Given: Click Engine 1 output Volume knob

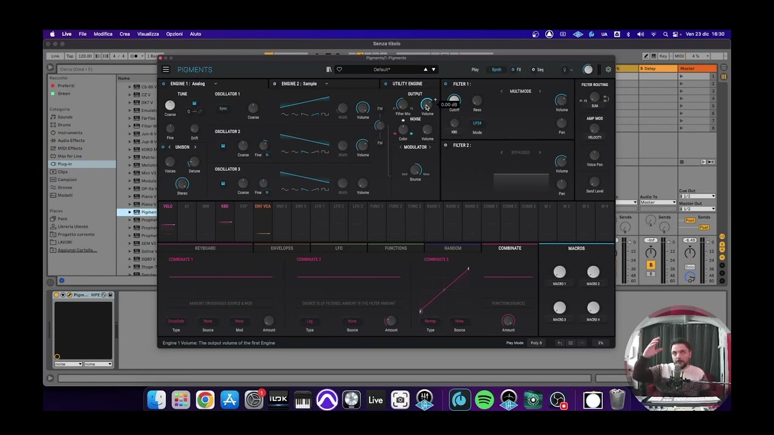Looking at the screenshot, I should pos(427,105).
